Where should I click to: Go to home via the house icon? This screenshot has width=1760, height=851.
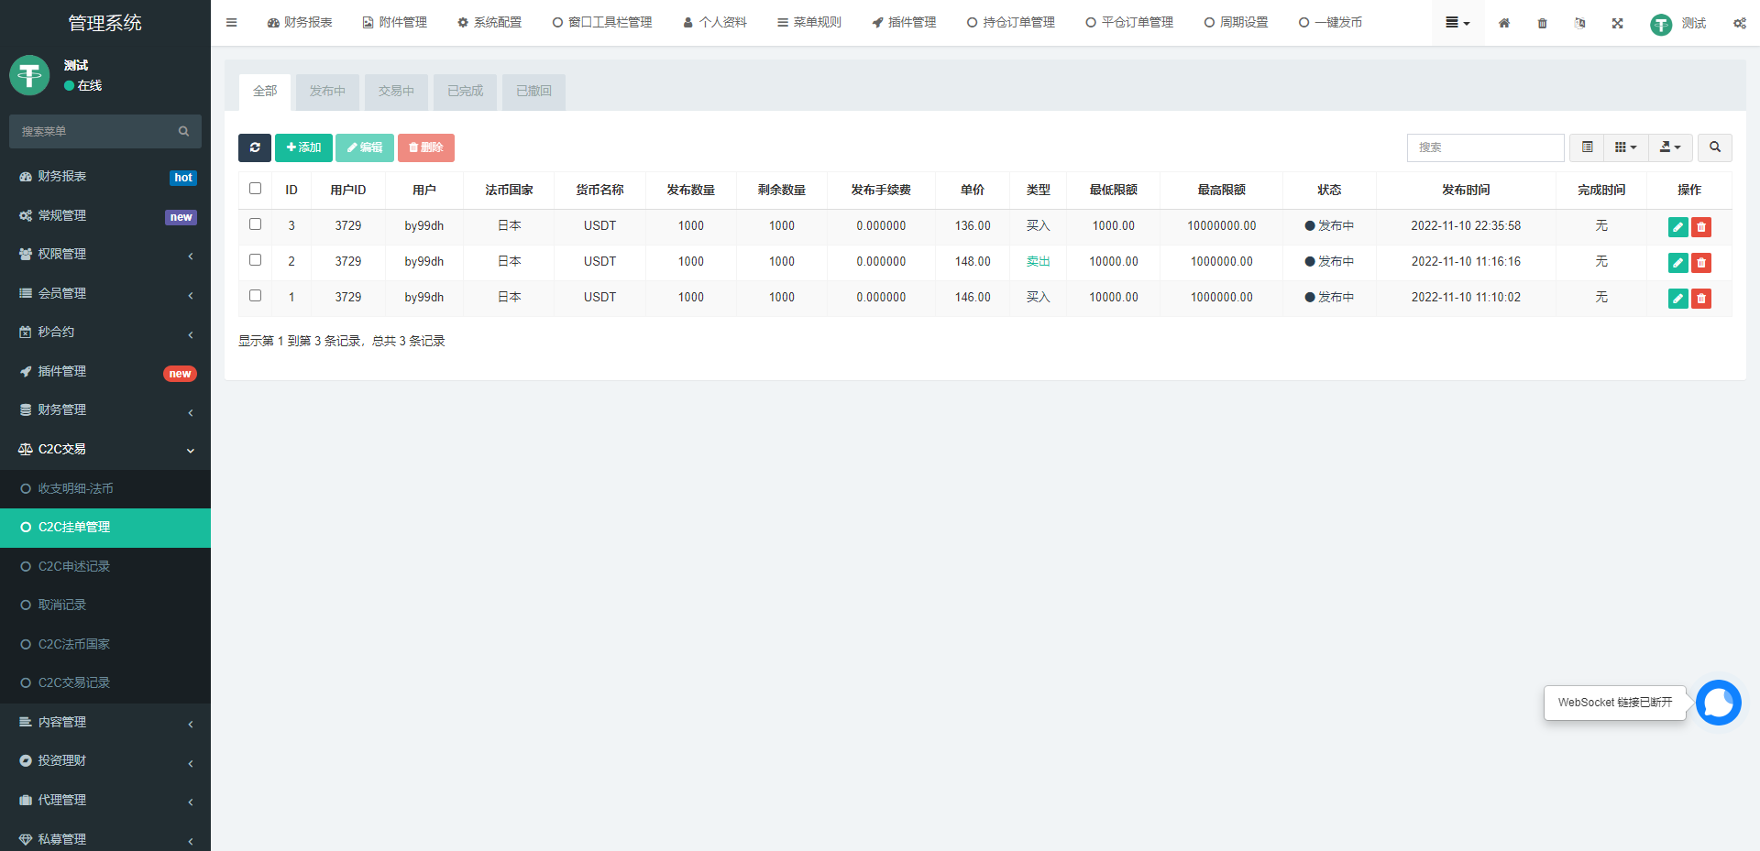(x=1504, y=23)
